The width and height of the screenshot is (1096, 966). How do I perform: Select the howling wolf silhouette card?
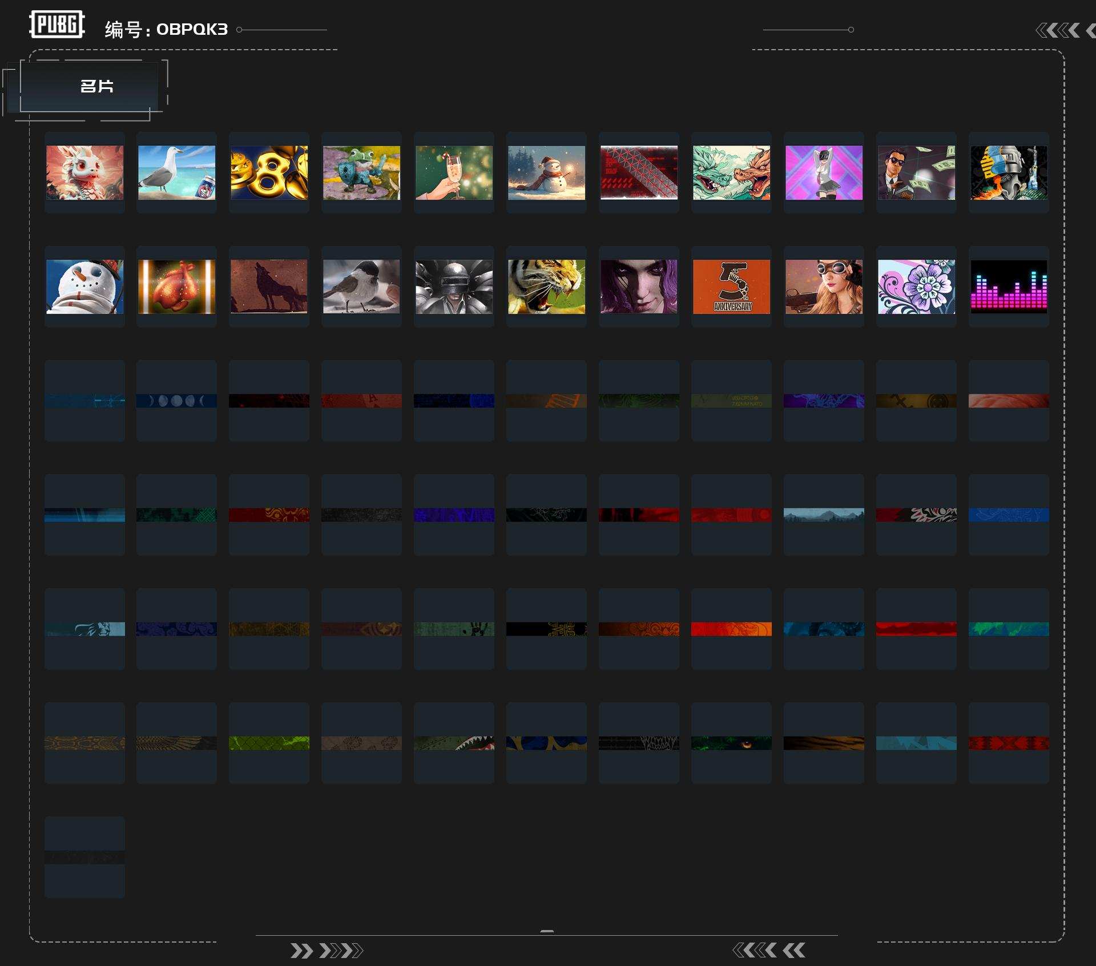269,286
